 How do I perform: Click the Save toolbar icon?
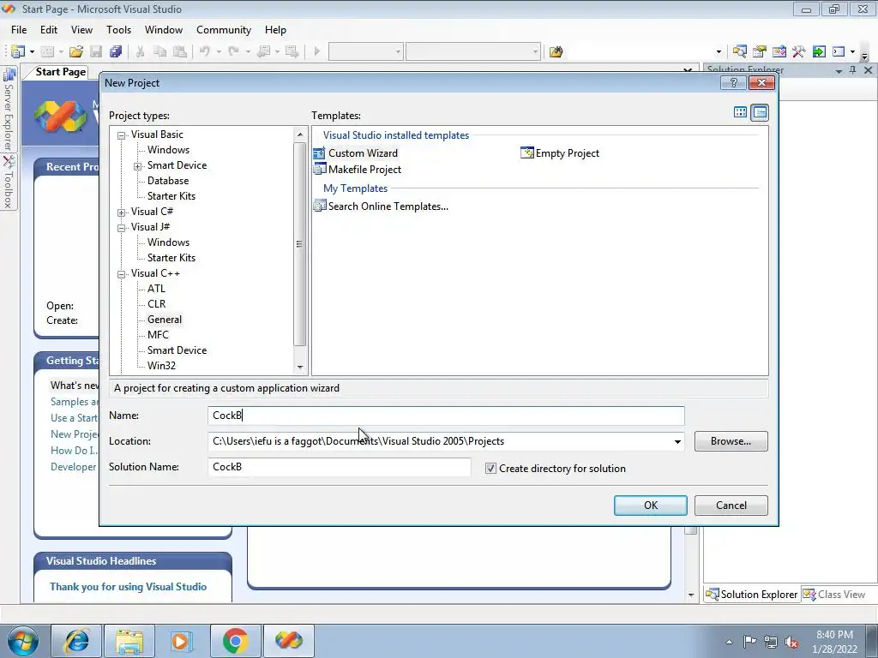[x=96, y=51]
